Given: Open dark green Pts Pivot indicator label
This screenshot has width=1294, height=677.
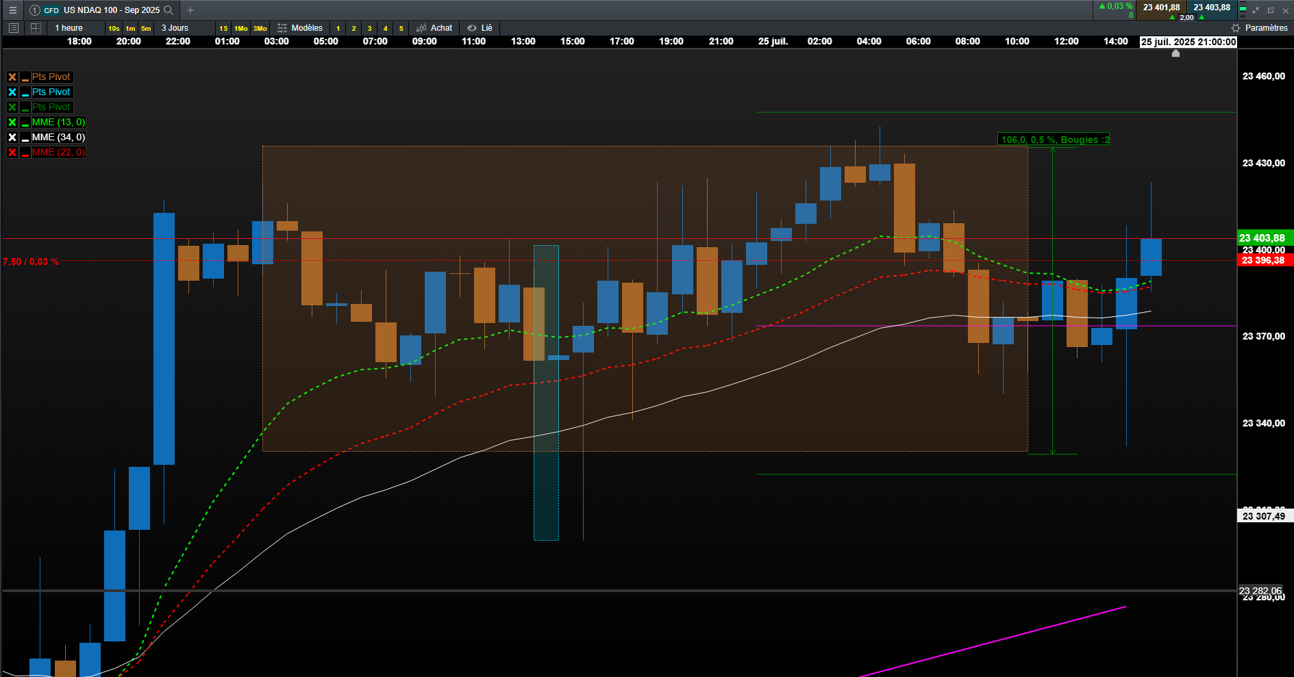Looking at the screenshot, I should tap(51, 107).
